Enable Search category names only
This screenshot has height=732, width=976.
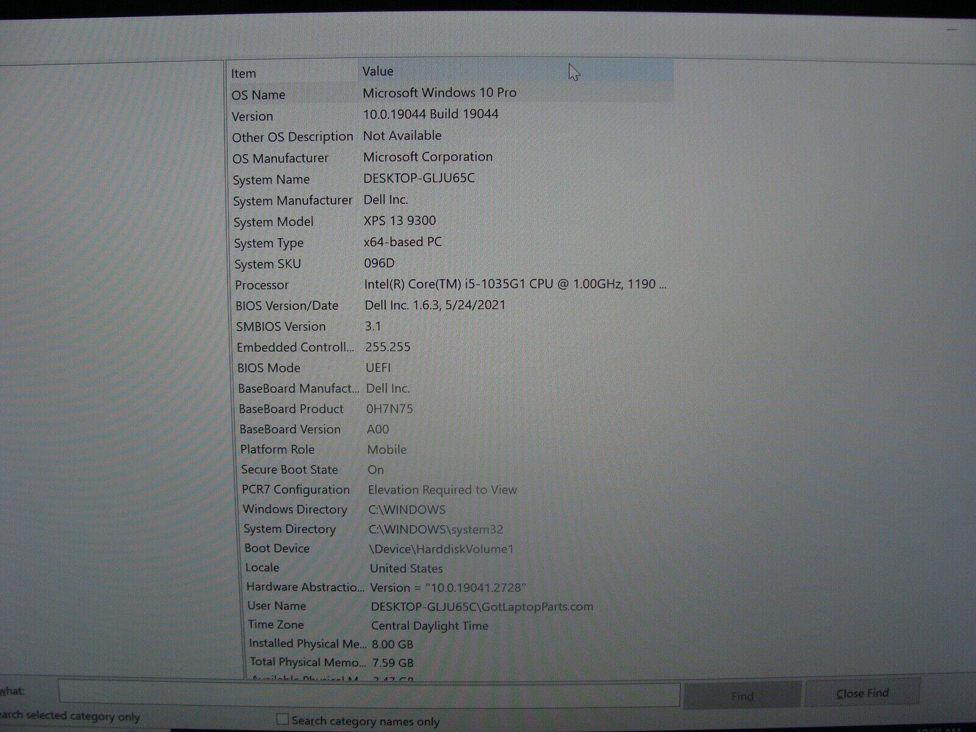click(x=284, y=720)
